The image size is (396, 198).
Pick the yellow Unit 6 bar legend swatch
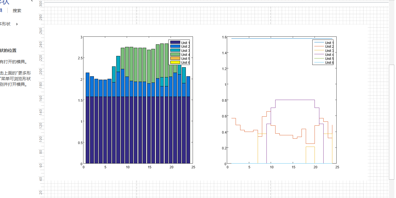click(175, 62)
